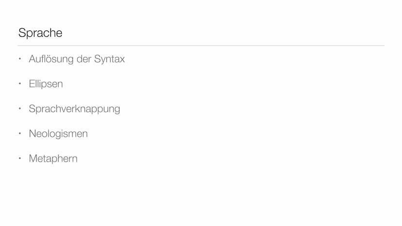This screenshot has width=402, height=226.
Task: Click the "Ellipsen" bullet item
Action: [x=46, y=84]
